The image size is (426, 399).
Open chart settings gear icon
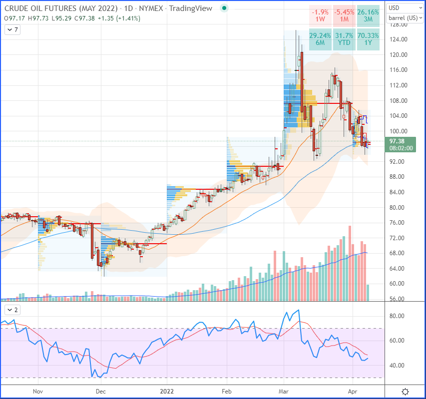tap(405, 392)
